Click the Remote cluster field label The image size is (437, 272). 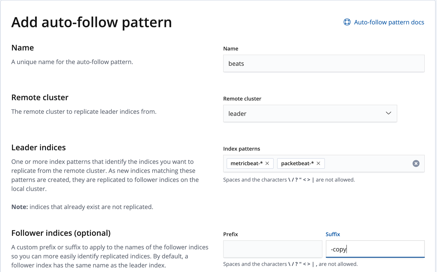[x=242, y=98]
